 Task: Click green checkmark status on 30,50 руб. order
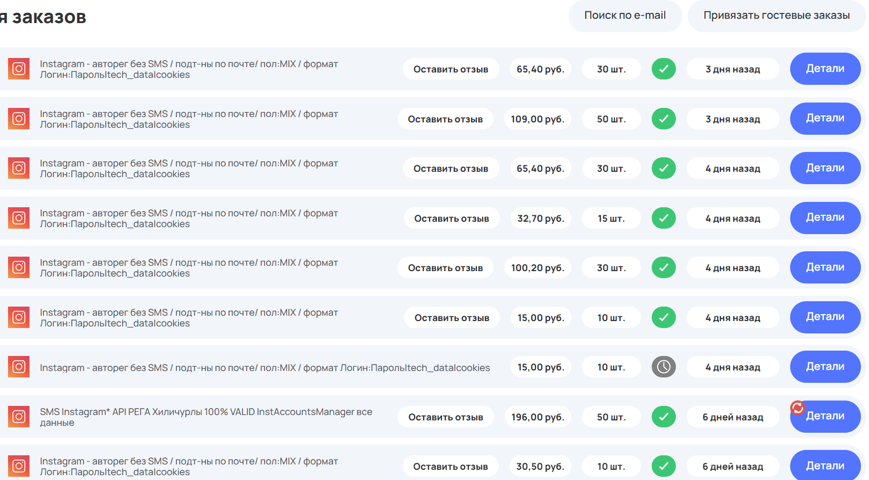(664, 466)
